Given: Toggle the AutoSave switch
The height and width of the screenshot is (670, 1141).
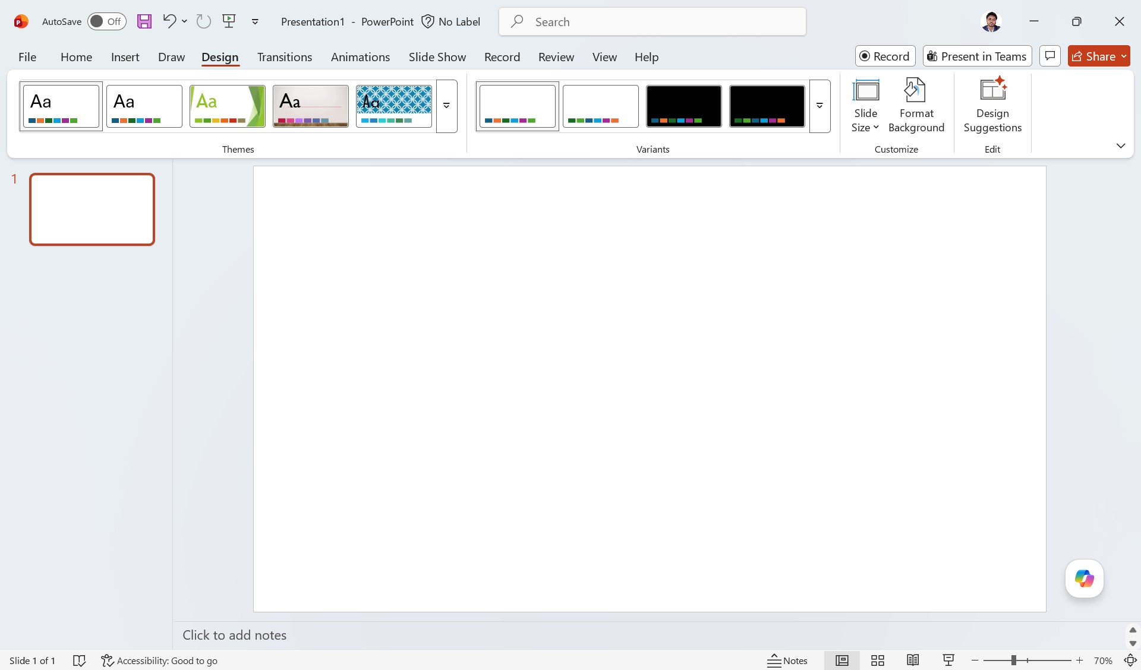Looking at the screenshot, I should [107, 21].
